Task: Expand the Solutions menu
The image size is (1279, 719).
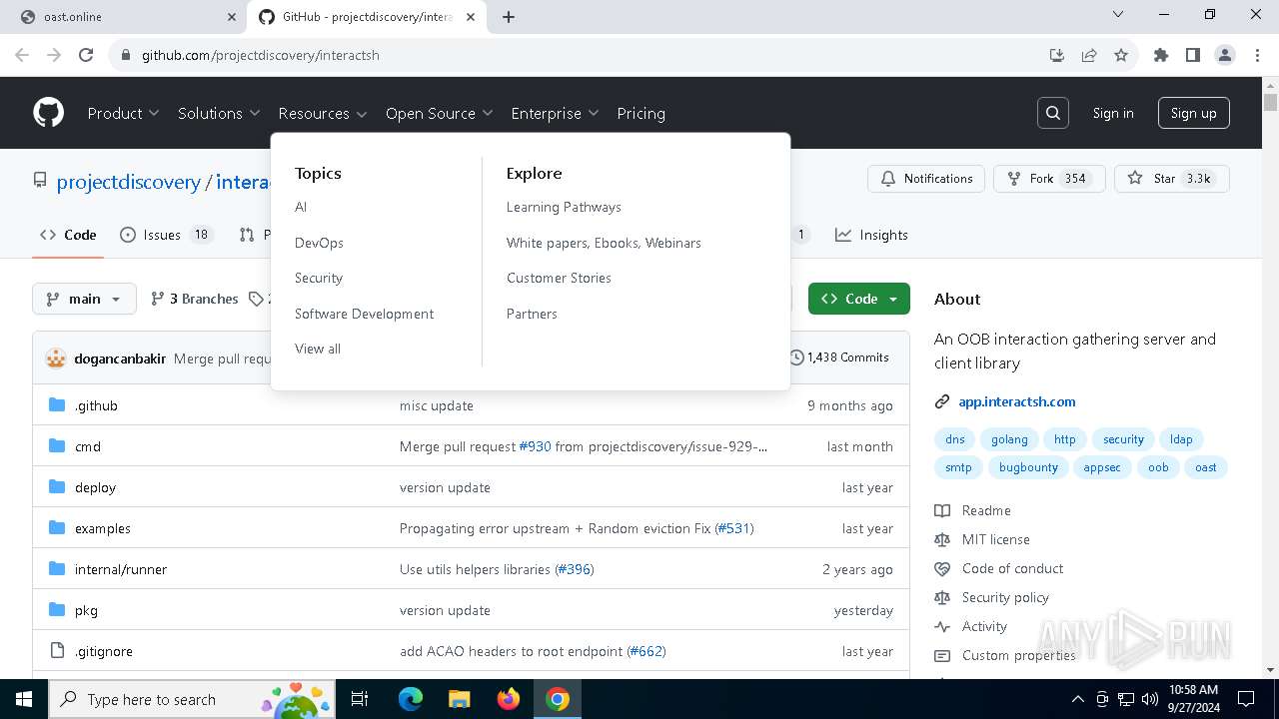Action: [x=219, y=113]
